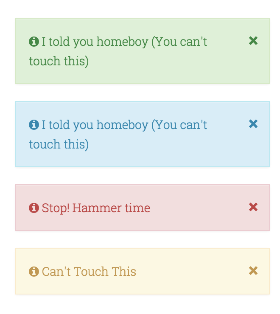Click the green alert's info icon

click(x=34, y=42)
